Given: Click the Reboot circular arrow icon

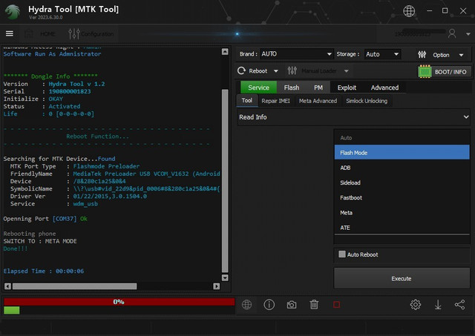Looking at the screenshot, I should coord(241,70).
